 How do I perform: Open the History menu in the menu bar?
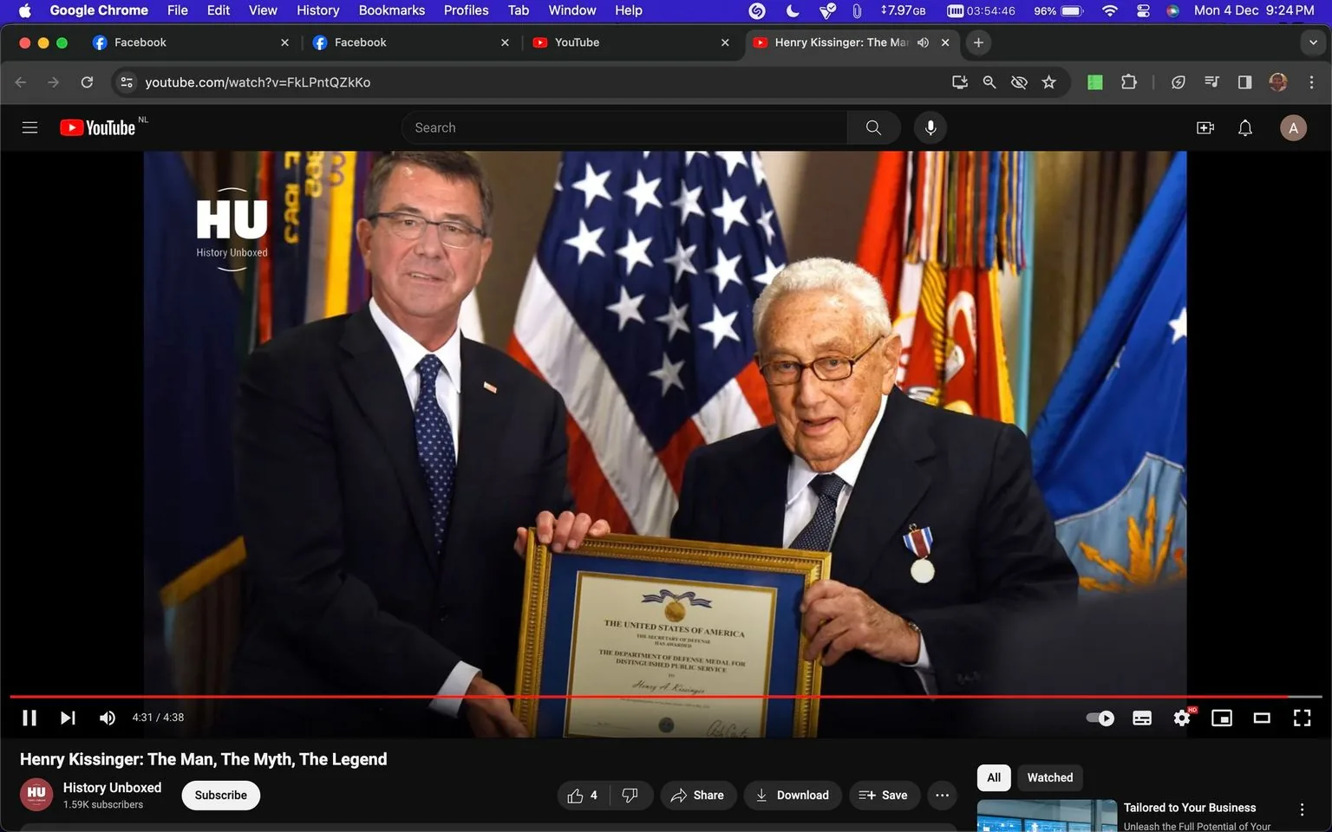[x=317, y=10]
